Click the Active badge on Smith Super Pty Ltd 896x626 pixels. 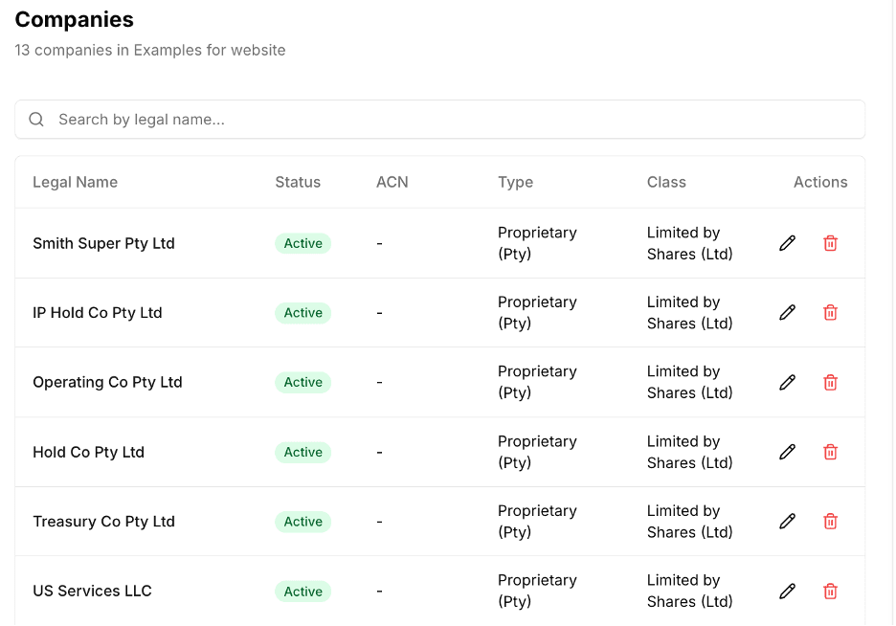click(x=302, y=243)
